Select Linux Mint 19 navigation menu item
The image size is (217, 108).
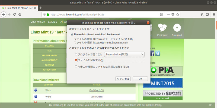tap(38, 22)
